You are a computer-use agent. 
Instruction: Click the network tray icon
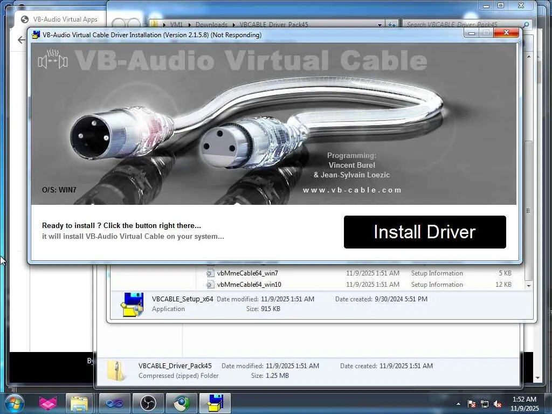pyautogui.click(x=485, y=404)
